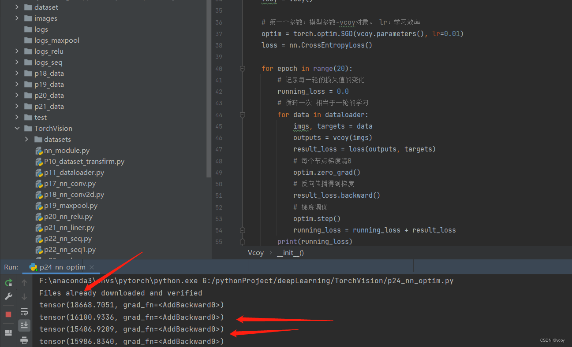Open nn_module.py file
Screen dimensions: 572x347
point(67,150)
